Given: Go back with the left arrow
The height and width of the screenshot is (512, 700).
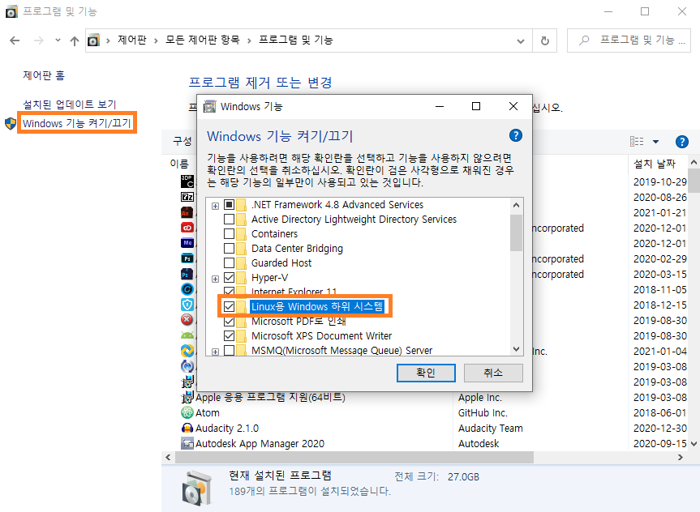Looking at the screenshot, I should point(15,41).
